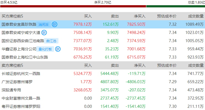This screenshot has height=110, width=205.
Task: Select sell amount 152.61万
Action: click(111, 24)
